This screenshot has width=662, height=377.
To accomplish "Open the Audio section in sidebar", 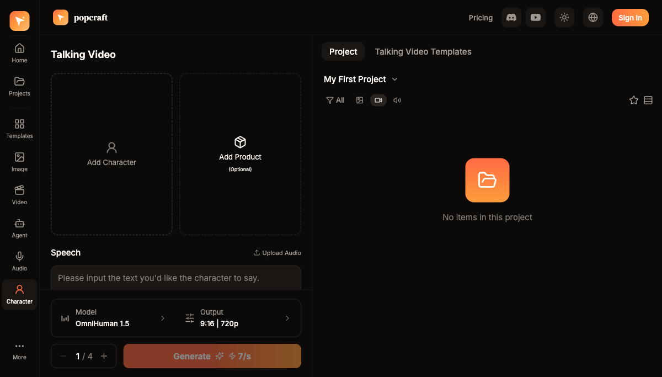I will (x=19, y=261).
